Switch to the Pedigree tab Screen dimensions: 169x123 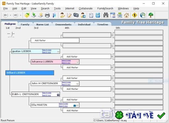point(10,24)
